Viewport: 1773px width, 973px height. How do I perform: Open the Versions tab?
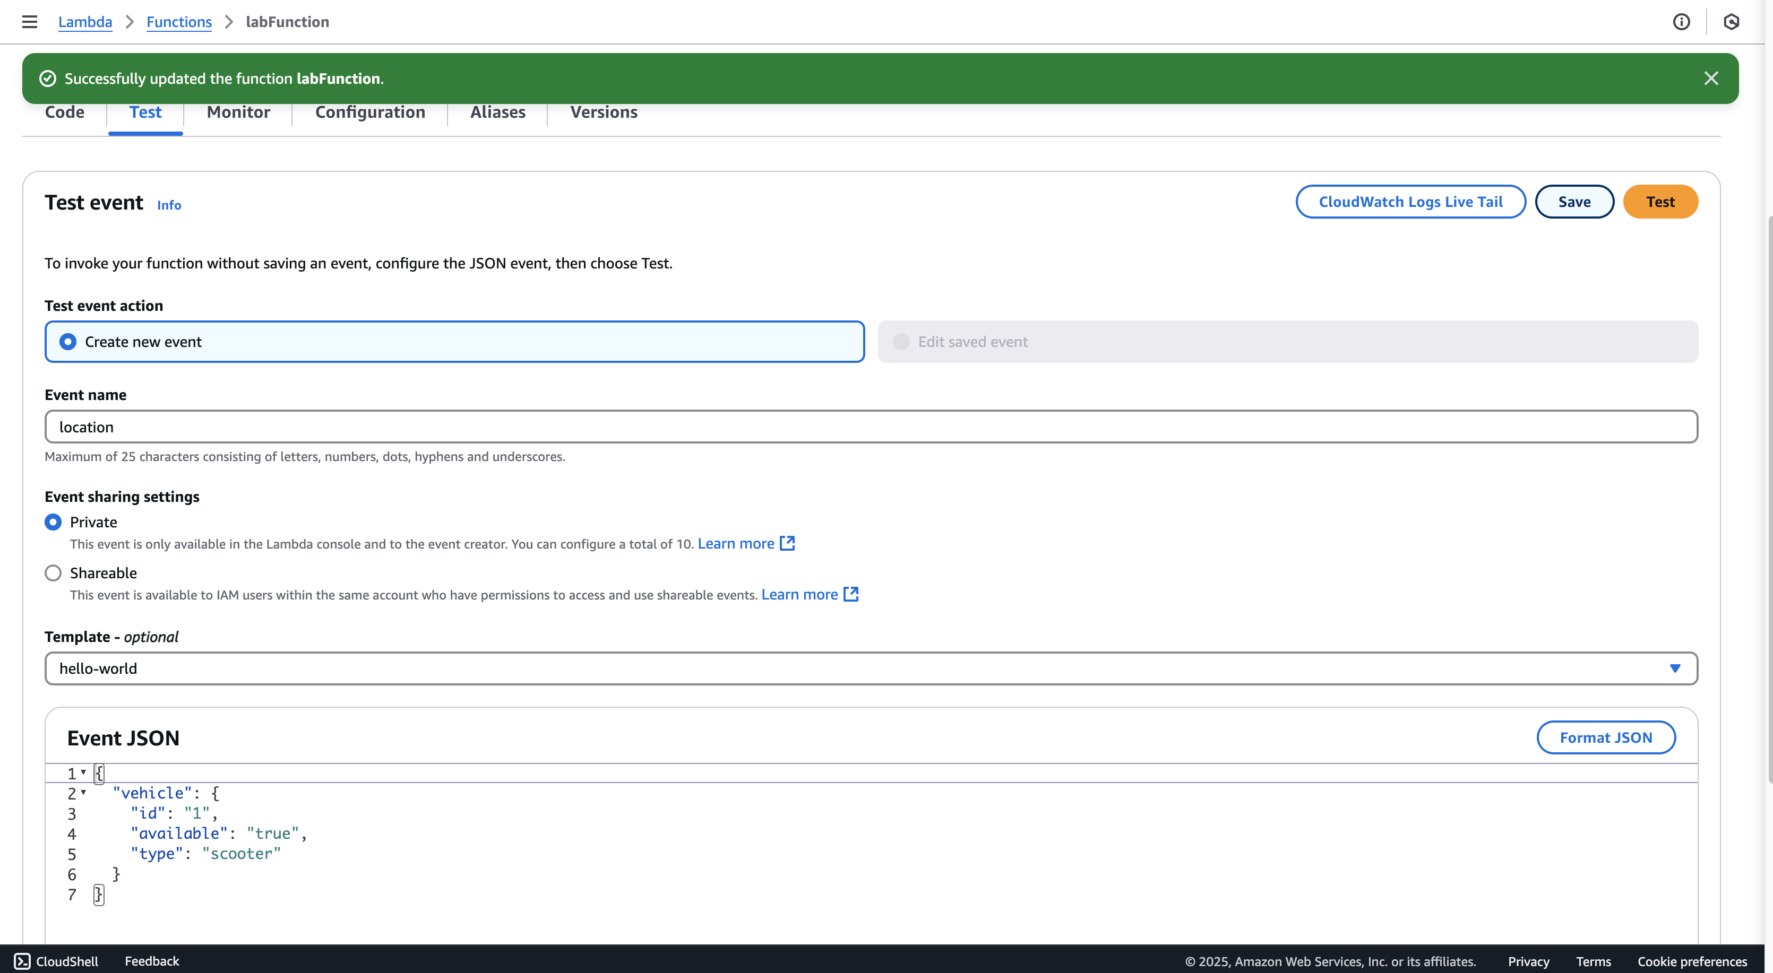click(604, 112)
